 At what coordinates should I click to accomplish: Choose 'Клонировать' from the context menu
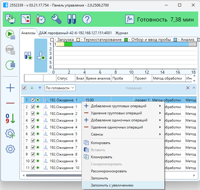click(101, 157)
